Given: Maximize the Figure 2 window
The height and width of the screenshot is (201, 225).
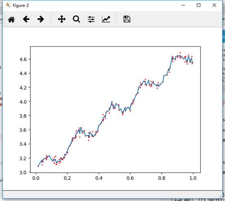Looking at the screenshot, I should (199, 5).
